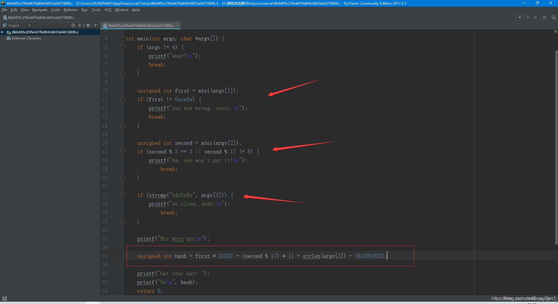Open the Help menu
The width and height of the screenshot is (558, 304).
click(x=136, y=10)
